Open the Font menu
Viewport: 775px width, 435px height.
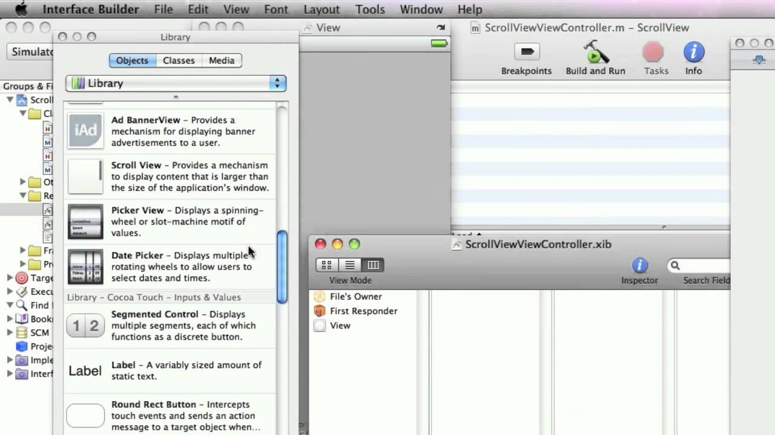tap(276, 10)
